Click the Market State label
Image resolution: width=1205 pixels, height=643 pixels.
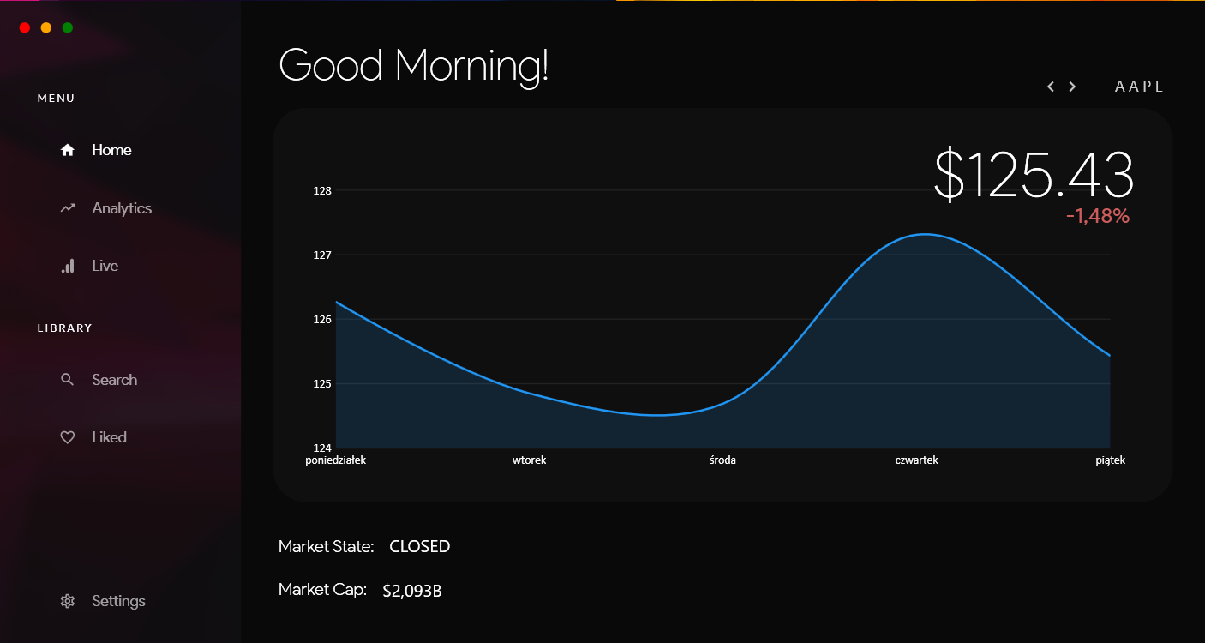point(327,546)
